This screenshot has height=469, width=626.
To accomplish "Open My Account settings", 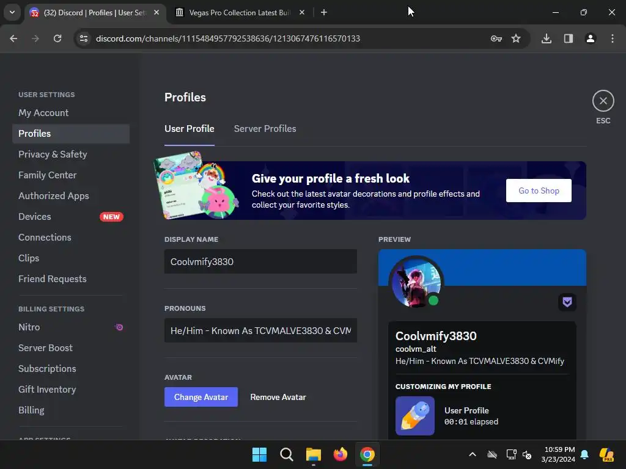I will pos(71,113).
